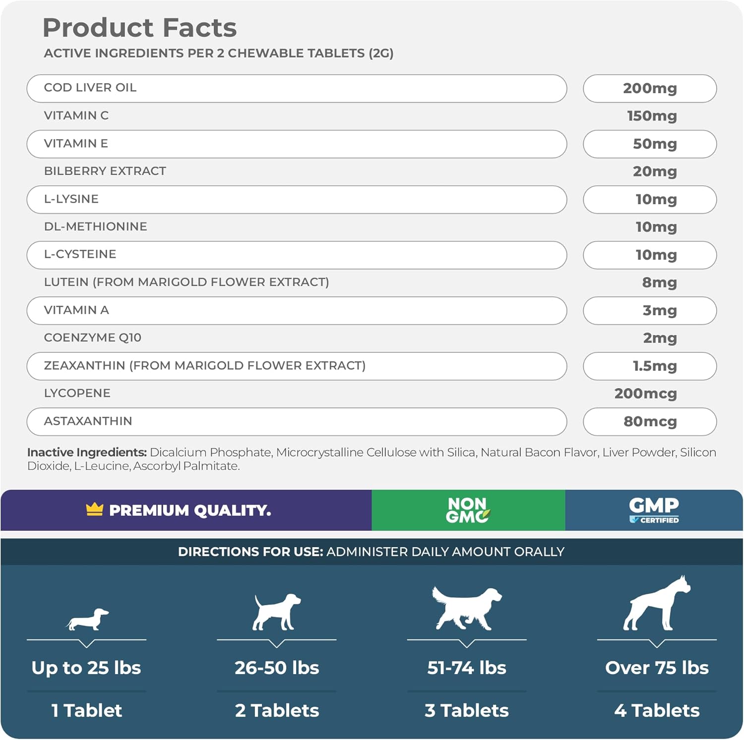Click the boxer large dog icon
The height and width of the screenshot is (740, 744).
(x=656, y=604)
